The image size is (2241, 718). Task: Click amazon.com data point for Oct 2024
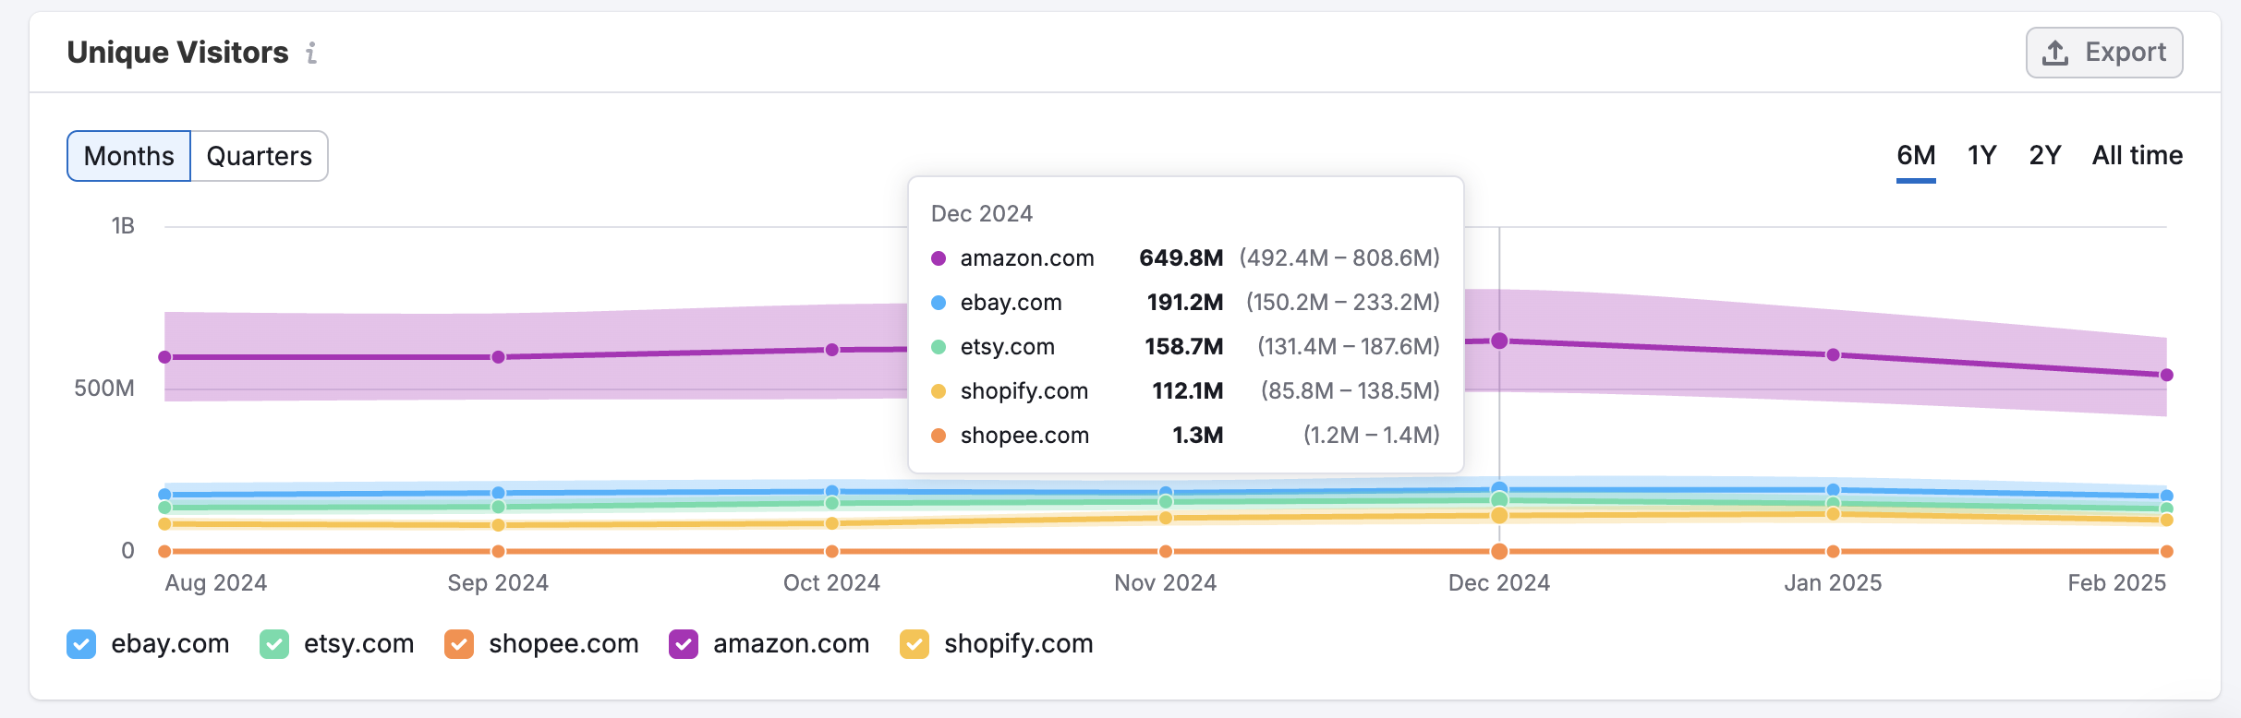832,350
